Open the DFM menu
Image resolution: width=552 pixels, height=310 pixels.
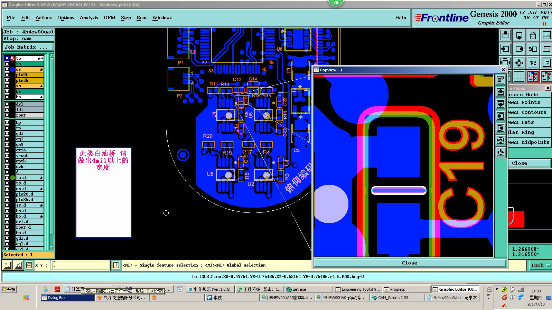tap(110, 18)
